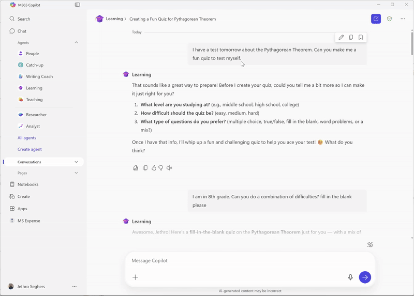Image resolution: width=414 pixels, height=296 pixels.
Task: Expand the Pages section chevron
Action: coord(76,173)
